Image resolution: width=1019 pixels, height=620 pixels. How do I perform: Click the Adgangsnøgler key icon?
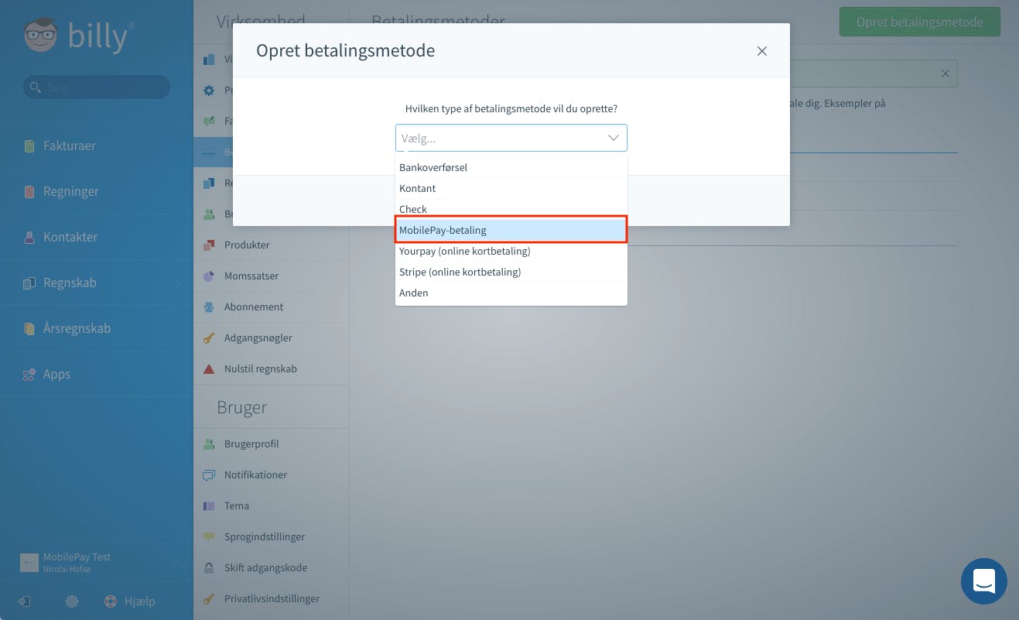click(x=209, y=338)
